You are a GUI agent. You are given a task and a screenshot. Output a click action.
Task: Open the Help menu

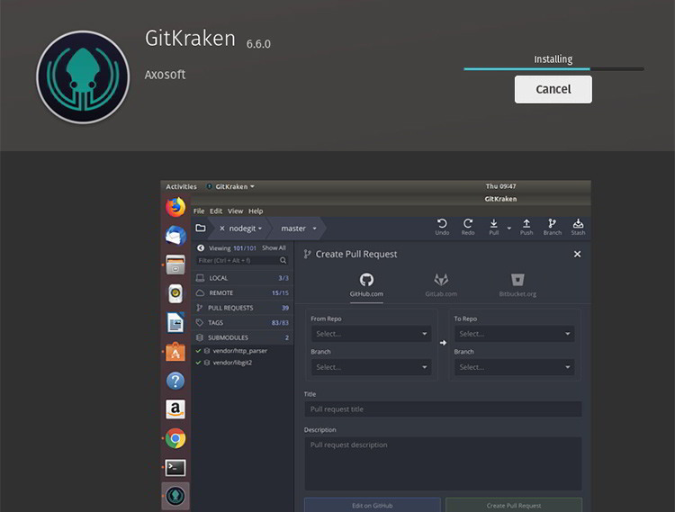tap(256, 211)
